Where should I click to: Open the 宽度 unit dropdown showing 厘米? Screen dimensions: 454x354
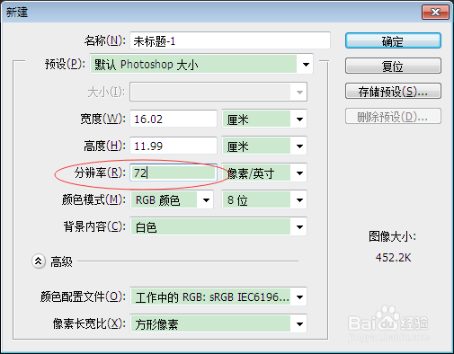click(x=264, y=119)
